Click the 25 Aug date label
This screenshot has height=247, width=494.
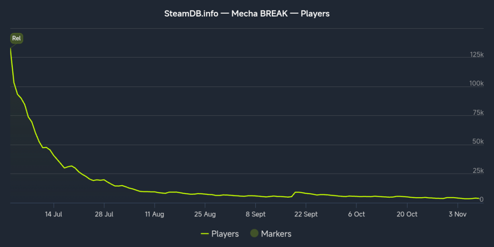[205, 214]
